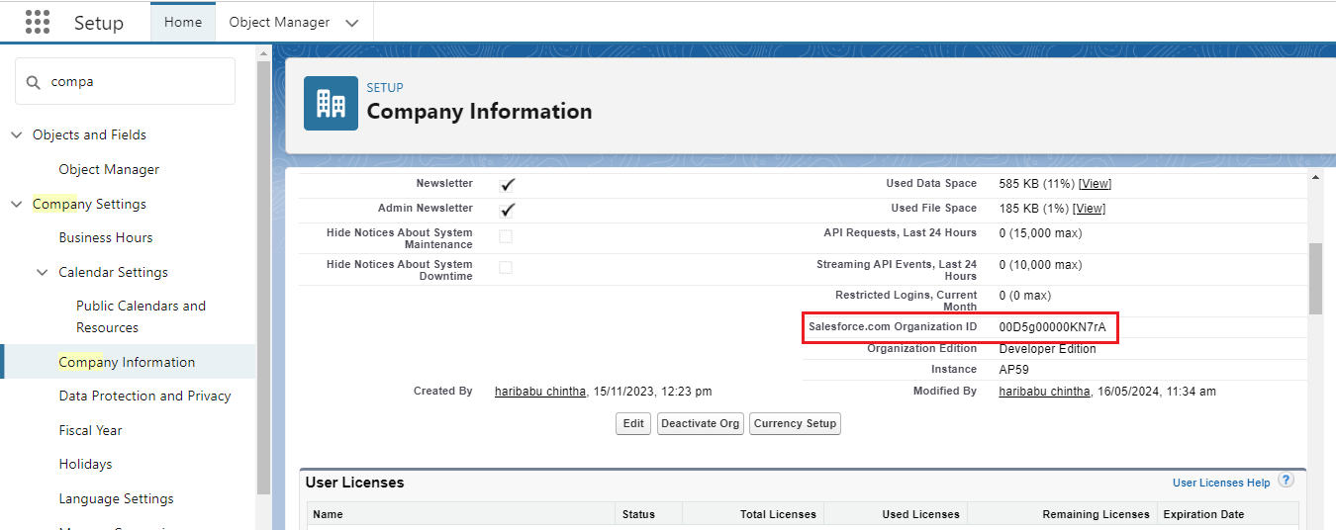Collapse the Calendar Settings subsection
1336x530 pixels.
pos(43,272)
